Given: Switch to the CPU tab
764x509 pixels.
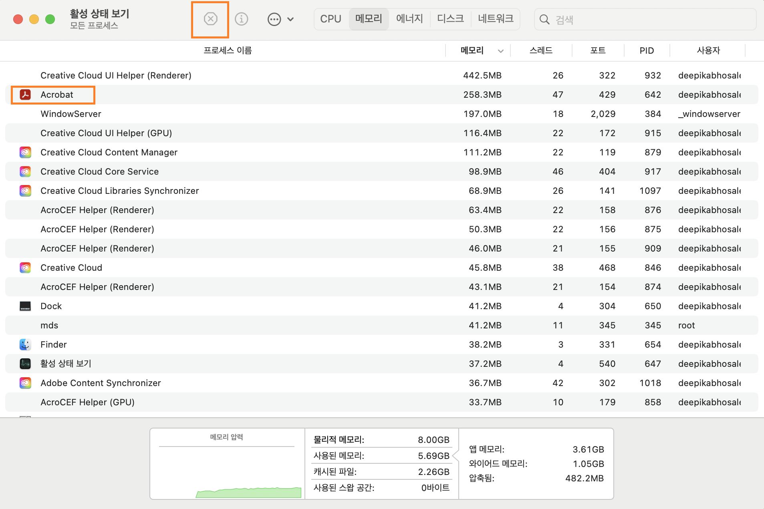Looking at the screenshot, I should (x=330, y=19).
